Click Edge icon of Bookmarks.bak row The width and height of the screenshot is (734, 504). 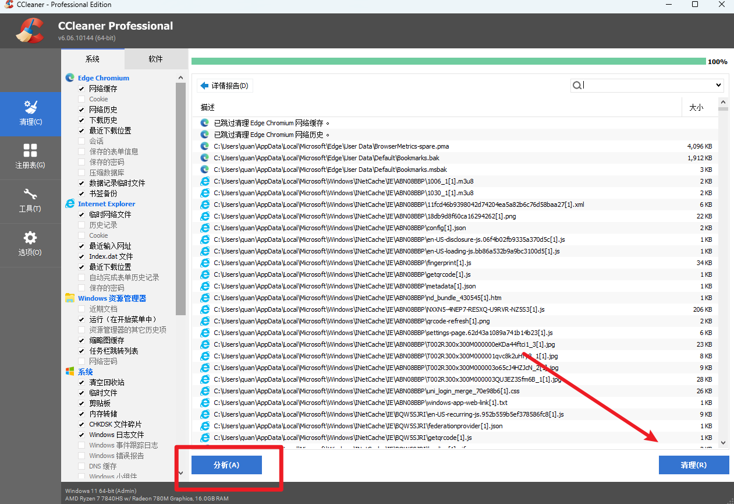205,158
